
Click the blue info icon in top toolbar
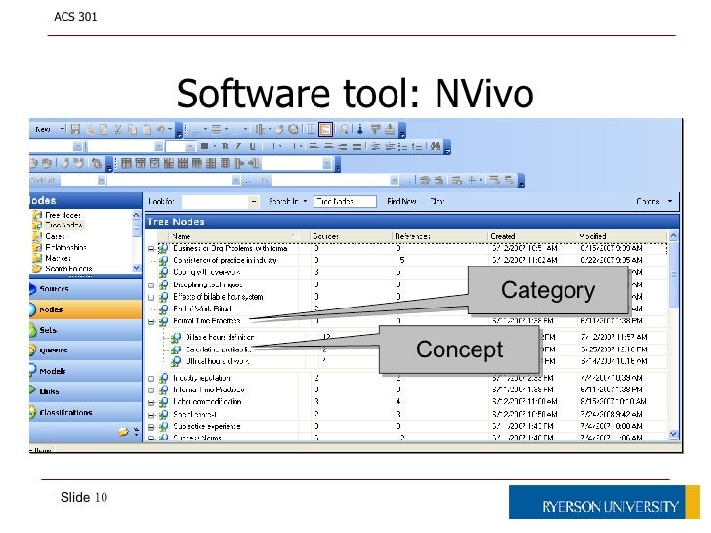pyautogui.click(x=360, y=130)
